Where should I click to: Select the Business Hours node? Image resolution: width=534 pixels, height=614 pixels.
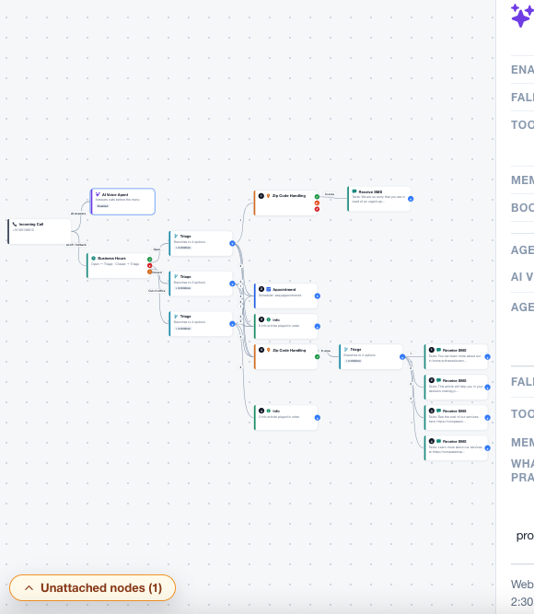tap(119, 265)
